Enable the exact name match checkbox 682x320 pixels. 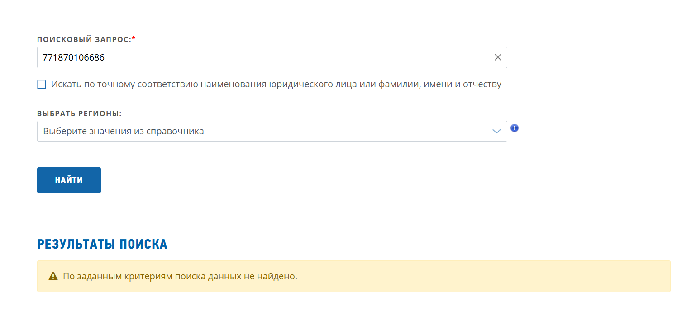click(x=42, y=85)
